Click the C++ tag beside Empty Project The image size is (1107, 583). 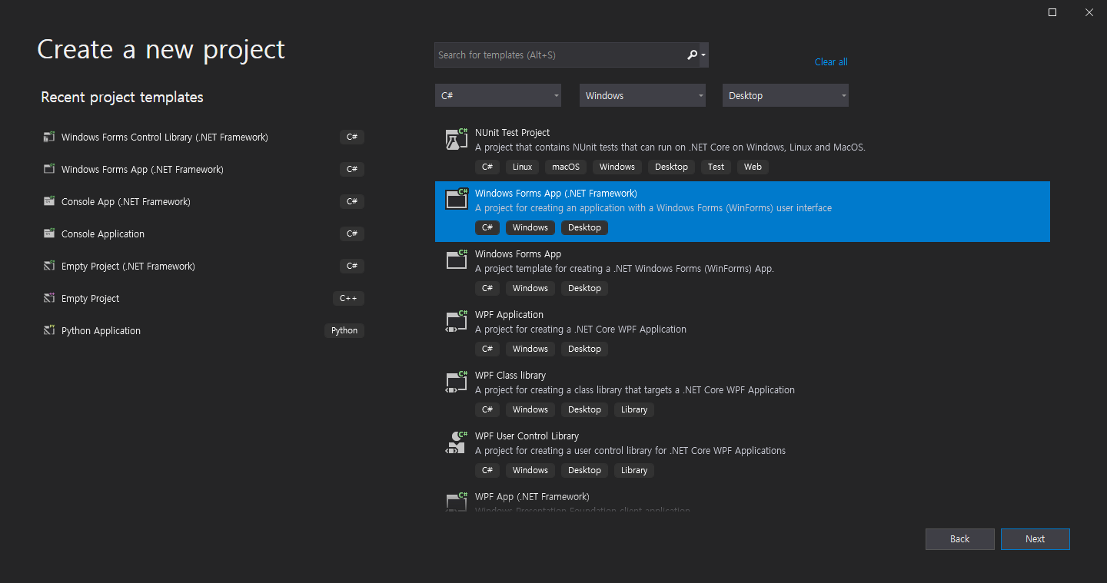click(349, 299)
